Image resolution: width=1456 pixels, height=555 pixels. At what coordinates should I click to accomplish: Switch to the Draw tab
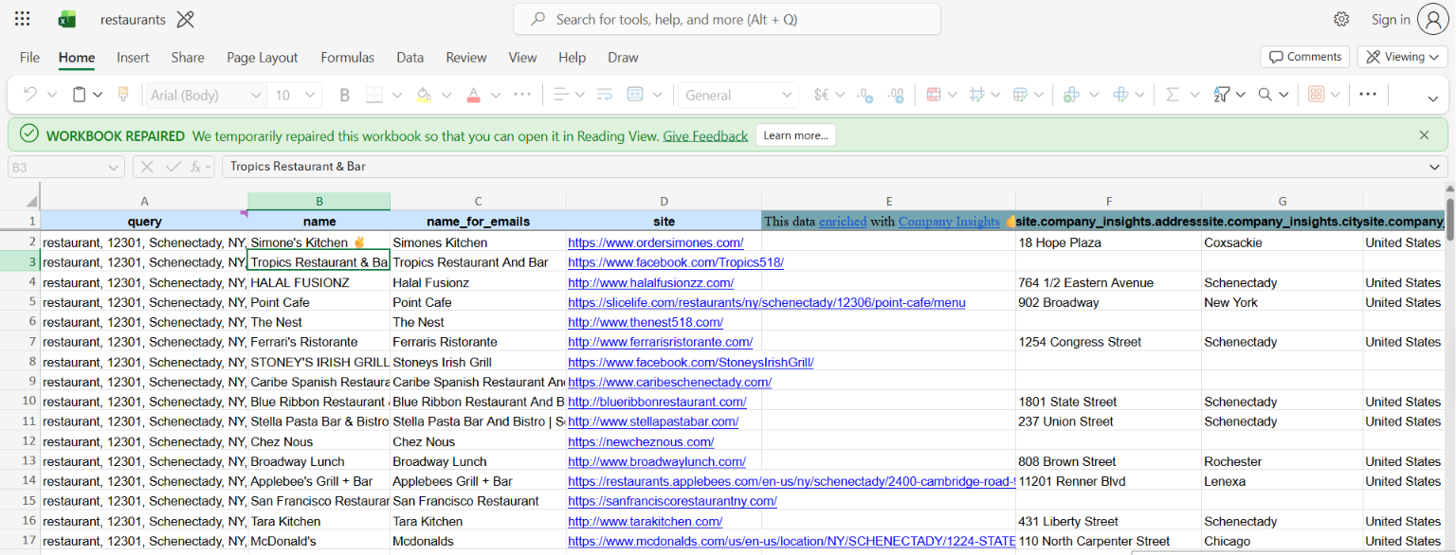click(x=623, y=57)
